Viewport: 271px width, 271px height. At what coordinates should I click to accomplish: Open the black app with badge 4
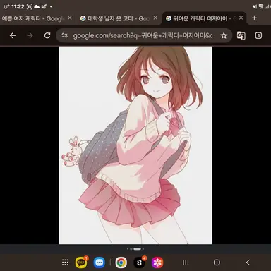[x=140, y=263]
